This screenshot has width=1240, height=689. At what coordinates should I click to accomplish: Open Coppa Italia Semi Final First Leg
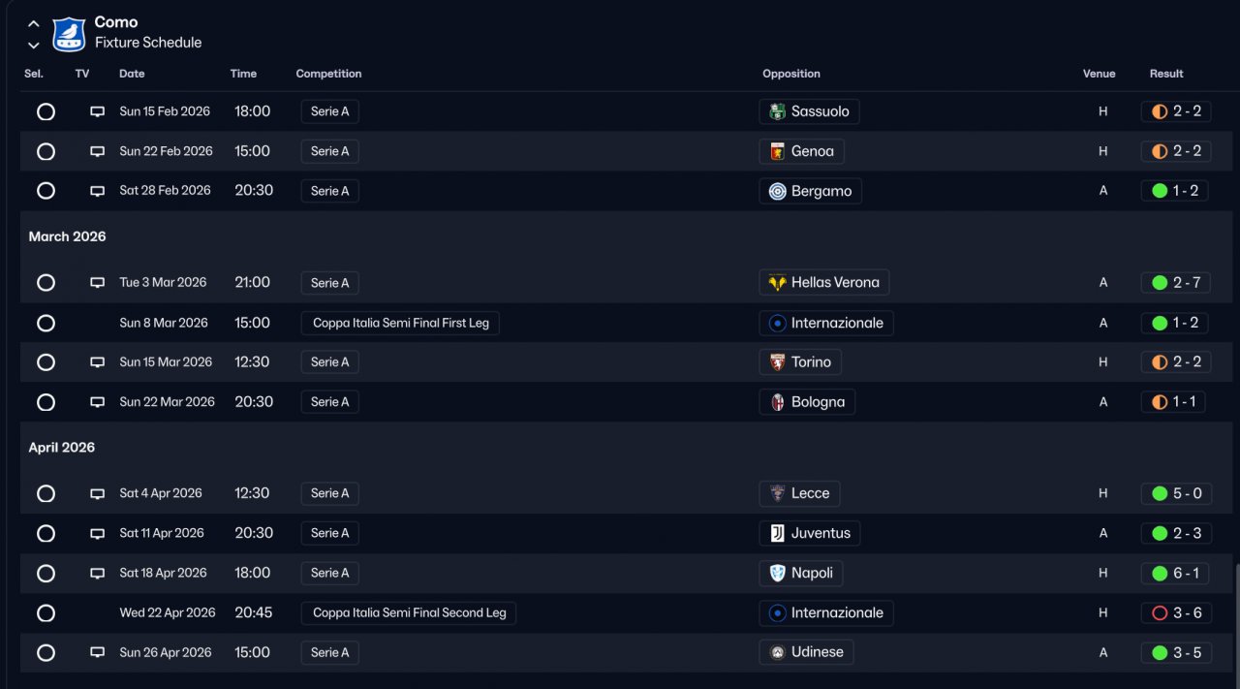(x=400, y=323)
